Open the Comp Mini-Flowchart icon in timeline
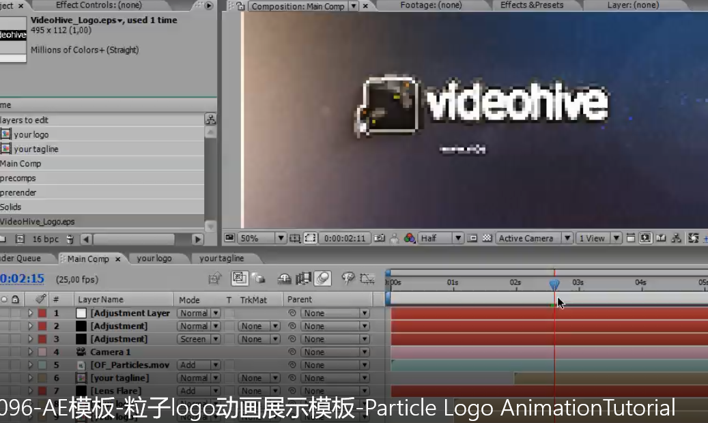The width and height of the screenshot is (708, 423). pos(215,278)
